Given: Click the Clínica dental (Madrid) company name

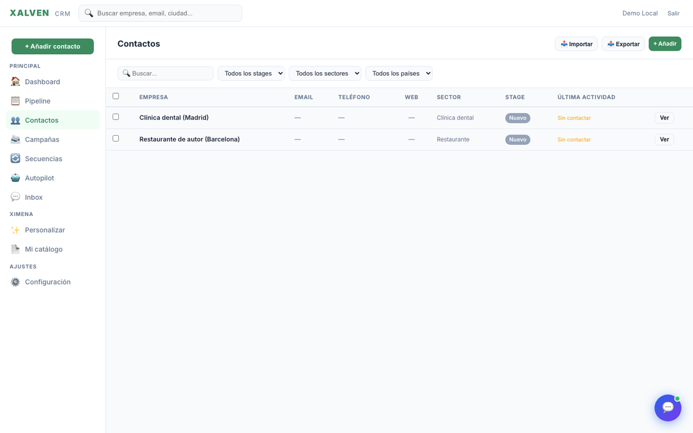Looking at the screenshot, I should (x=174, y=118).
